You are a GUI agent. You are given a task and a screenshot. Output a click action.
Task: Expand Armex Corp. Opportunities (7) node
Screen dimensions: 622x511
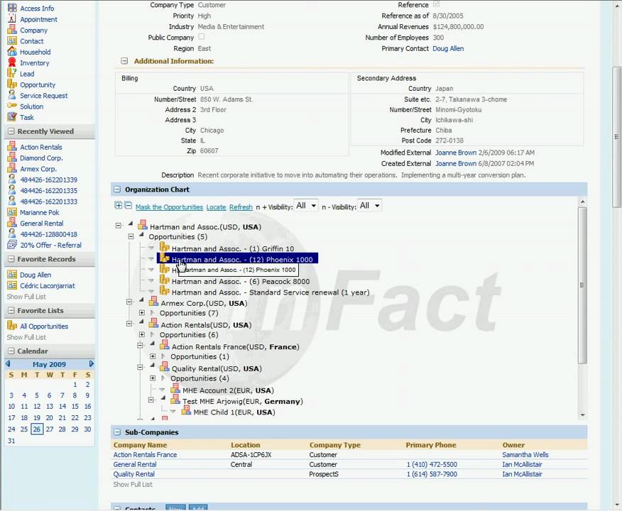pos(141,313)
